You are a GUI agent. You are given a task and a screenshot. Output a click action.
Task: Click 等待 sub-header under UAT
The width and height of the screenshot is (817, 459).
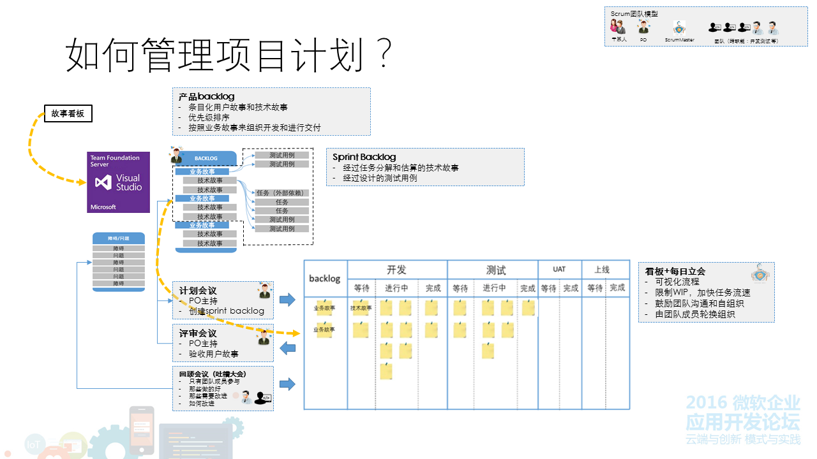click(548, 288)
